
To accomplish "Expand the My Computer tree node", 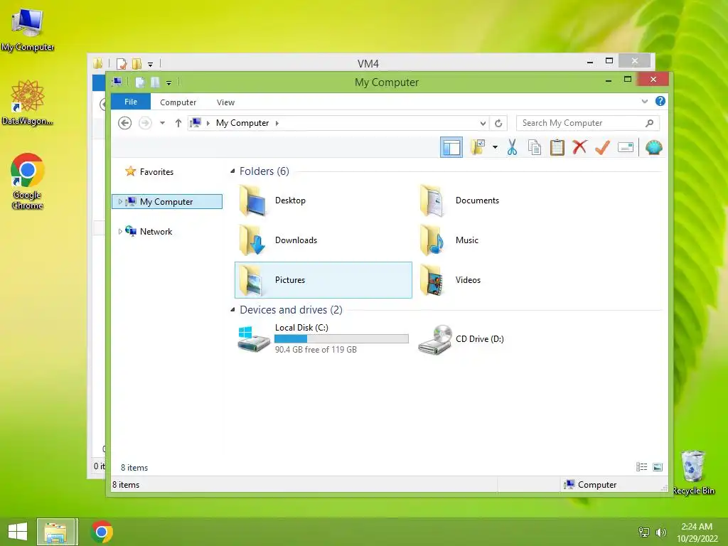I will point(119,201).
